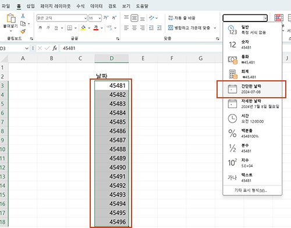This screenshot has height=228, width=291.
Task: Switch to the 데이터 (Data) tab
Action: point(97,6)
